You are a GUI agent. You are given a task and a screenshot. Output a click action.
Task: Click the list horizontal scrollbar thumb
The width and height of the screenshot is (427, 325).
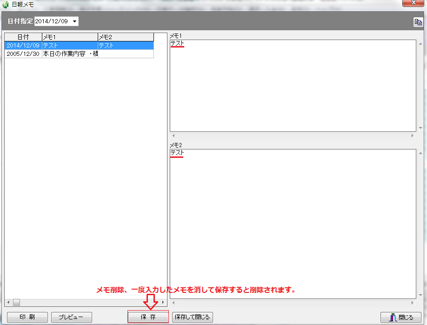coord(17,302)
